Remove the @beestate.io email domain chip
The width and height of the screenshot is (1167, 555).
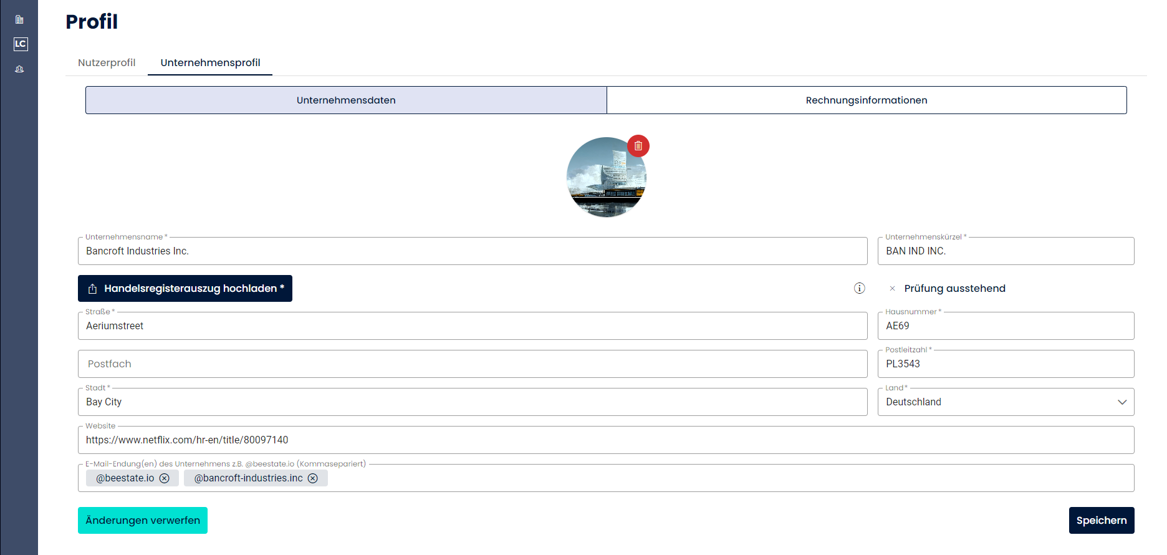click(x=165, y=478)
